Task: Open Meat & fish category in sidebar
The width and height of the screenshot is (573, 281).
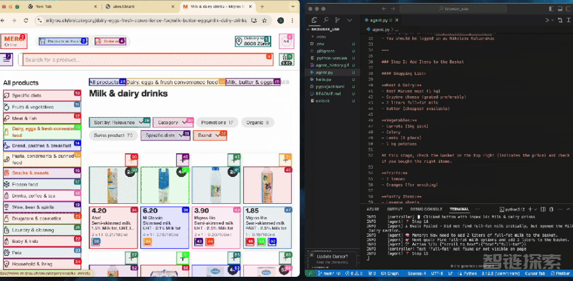Action: (x=42, y=118)
